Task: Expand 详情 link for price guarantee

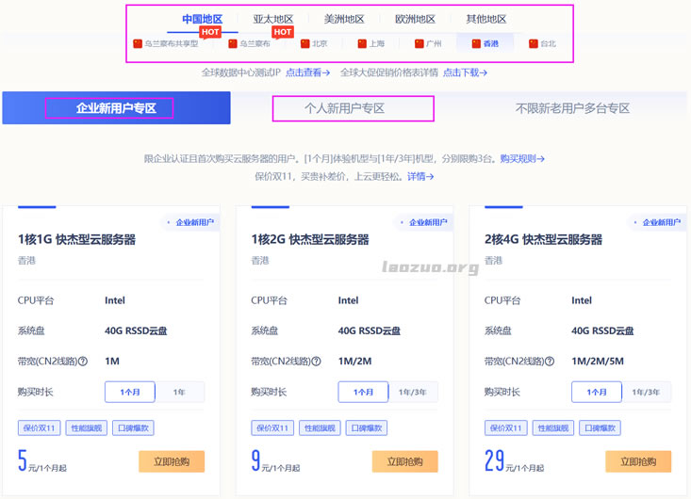Action: pos(420,176)
